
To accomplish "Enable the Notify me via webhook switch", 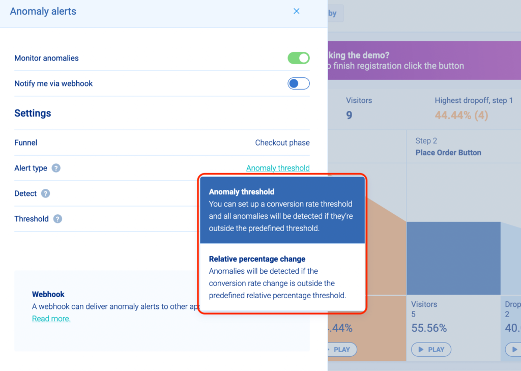I will (299, 83).
